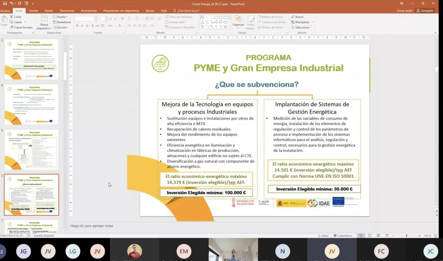Open Ribbon Display Options in the title bar
Screen dimensions: 443x261
[401, 3]
